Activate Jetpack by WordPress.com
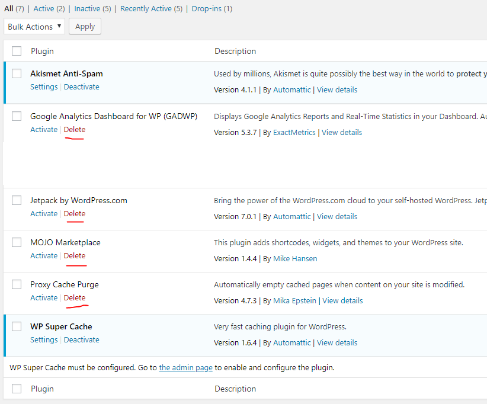Image resolution: width=487 pixels, height=404 pixels. coord(44,214)
